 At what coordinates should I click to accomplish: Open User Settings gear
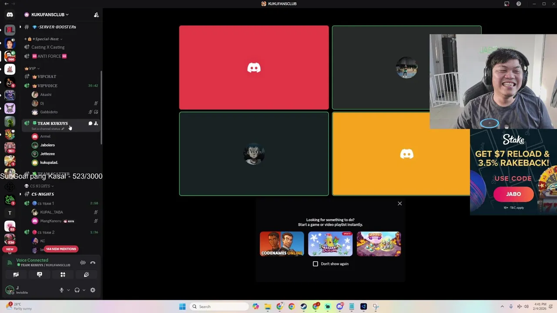click(x=93, y=290)
